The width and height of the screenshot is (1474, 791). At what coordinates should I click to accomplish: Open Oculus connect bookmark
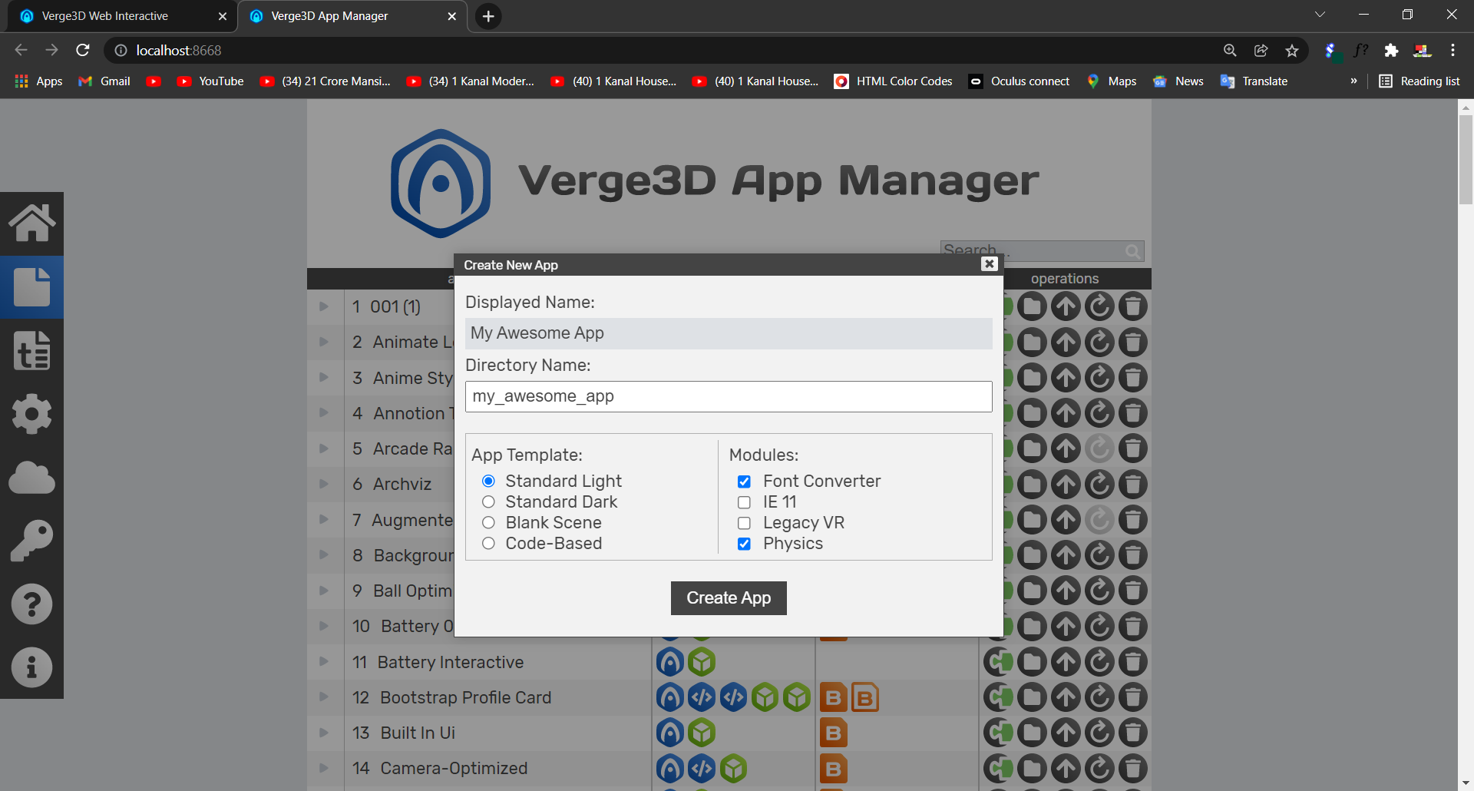click(x=1020, y=81)
